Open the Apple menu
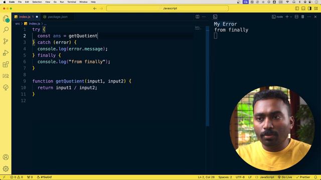Screen dimensions: 321x180 5,2
